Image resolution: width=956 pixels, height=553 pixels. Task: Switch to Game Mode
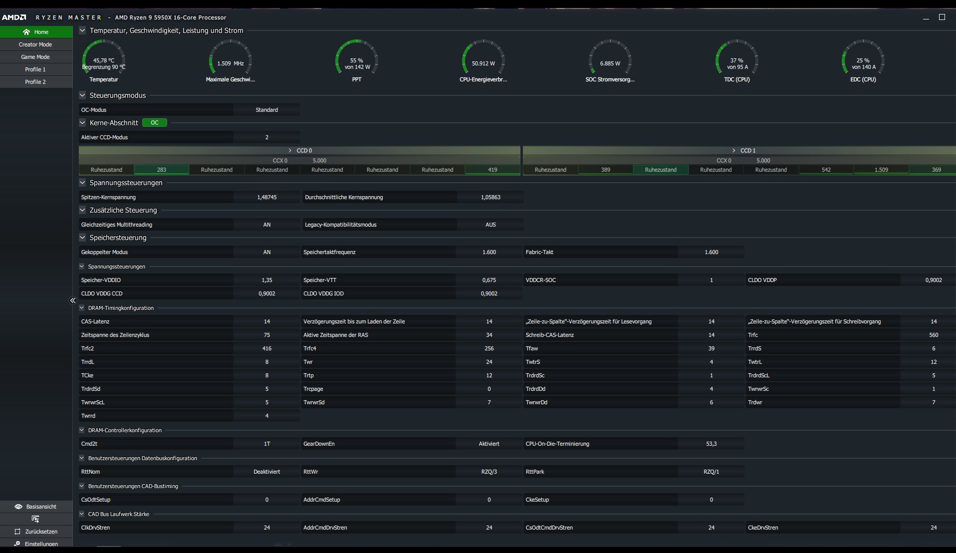point(36,57)
